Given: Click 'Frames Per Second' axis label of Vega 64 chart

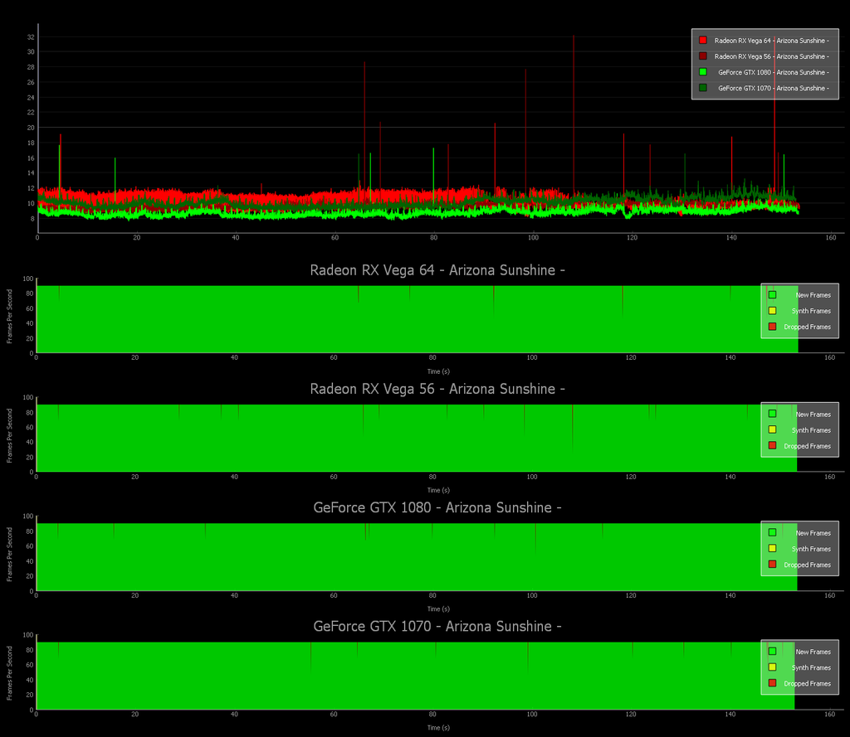Looking at the screenshot, I should click(x=9, y=316).
